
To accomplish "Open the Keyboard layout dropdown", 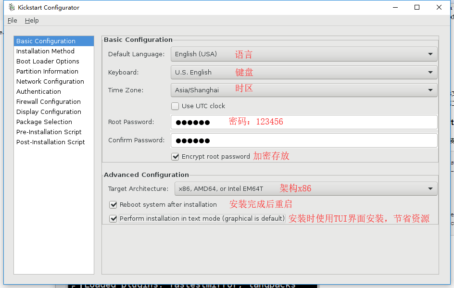I will 304,73.
